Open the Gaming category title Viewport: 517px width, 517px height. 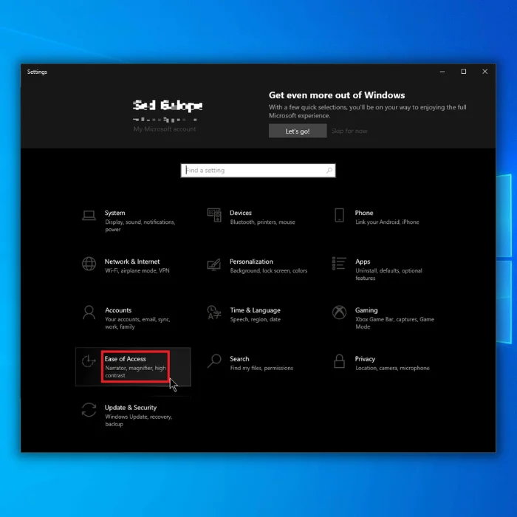pyautogui.click(x=366, y=310)
